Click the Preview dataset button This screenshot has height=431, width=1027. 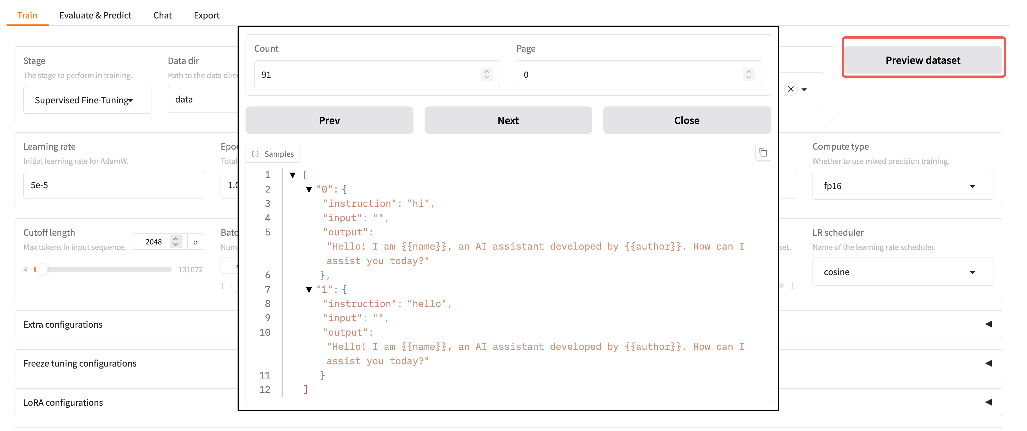click(922, 60)
